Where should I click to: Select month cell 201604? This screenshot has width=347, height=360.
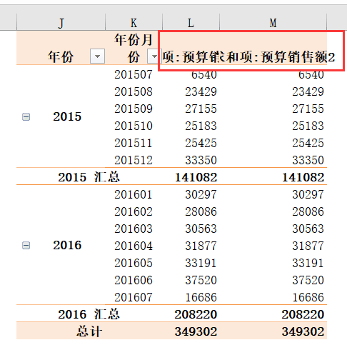(x=134, y=246)
